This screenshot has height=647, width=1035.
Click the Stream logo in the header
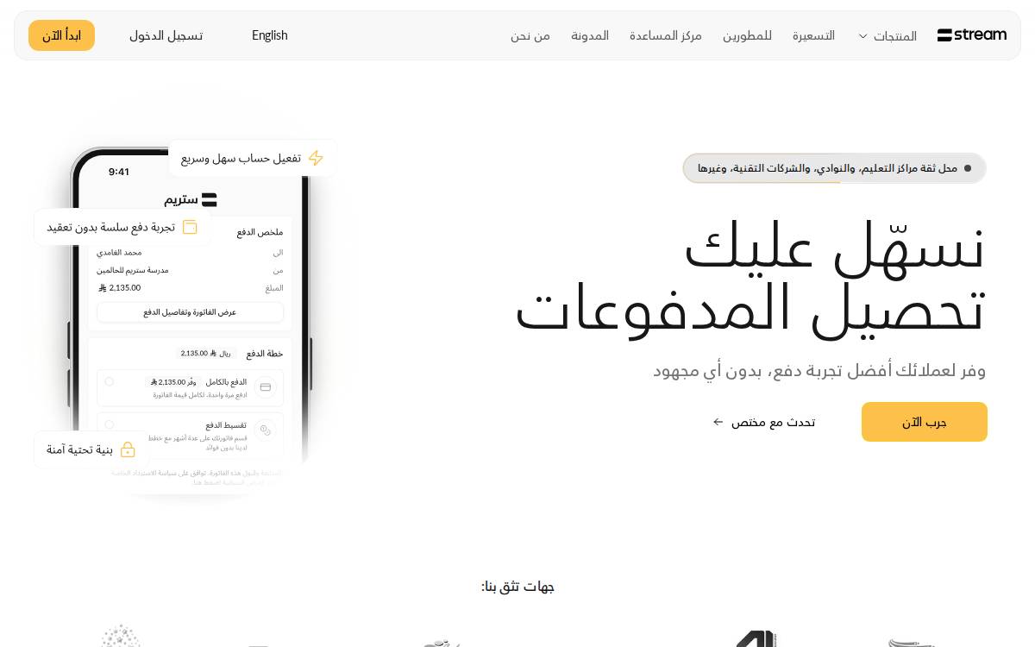pos(972,35)
